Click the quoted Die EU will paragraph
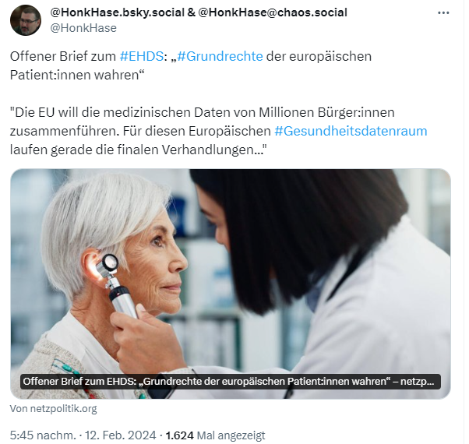 218,132
